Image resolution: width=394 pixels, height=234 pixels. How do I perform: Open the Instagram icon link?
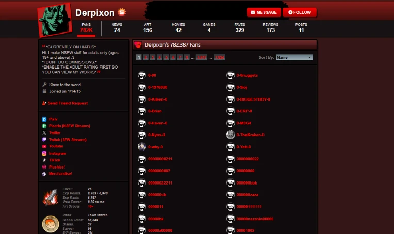(44, 154)
